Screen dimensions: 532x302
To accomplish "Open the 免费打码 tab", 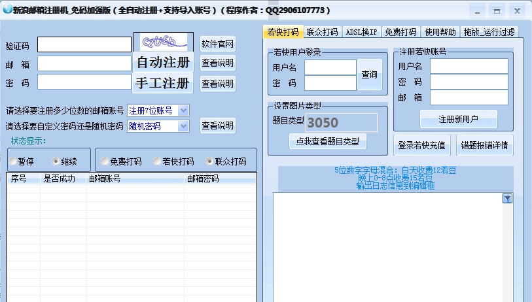I will [x=400, y=32].
